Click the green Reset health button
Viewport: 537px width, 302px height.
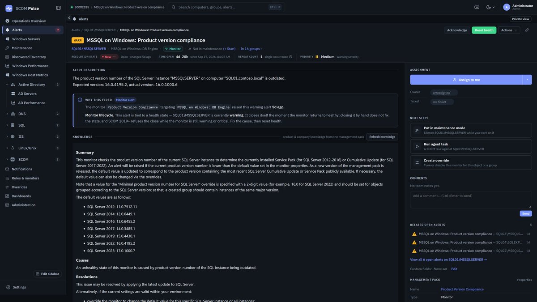coord(484,30)
